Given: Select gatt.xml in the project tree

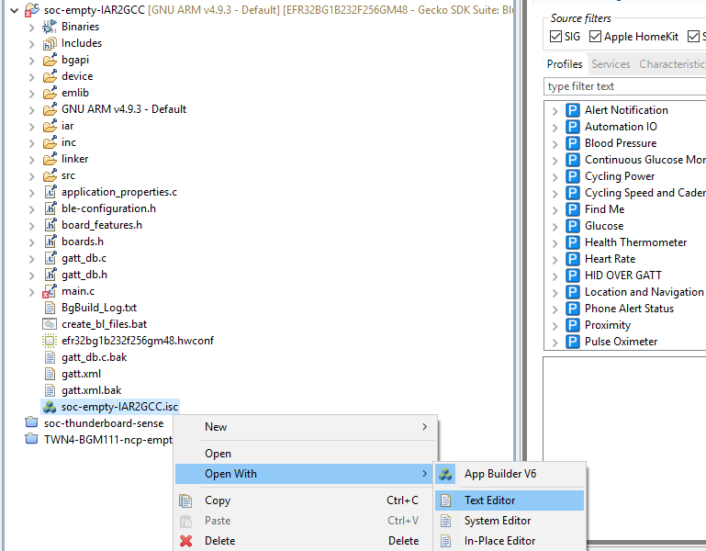Looking at the screenshot, I should click(x=81, y=374).
